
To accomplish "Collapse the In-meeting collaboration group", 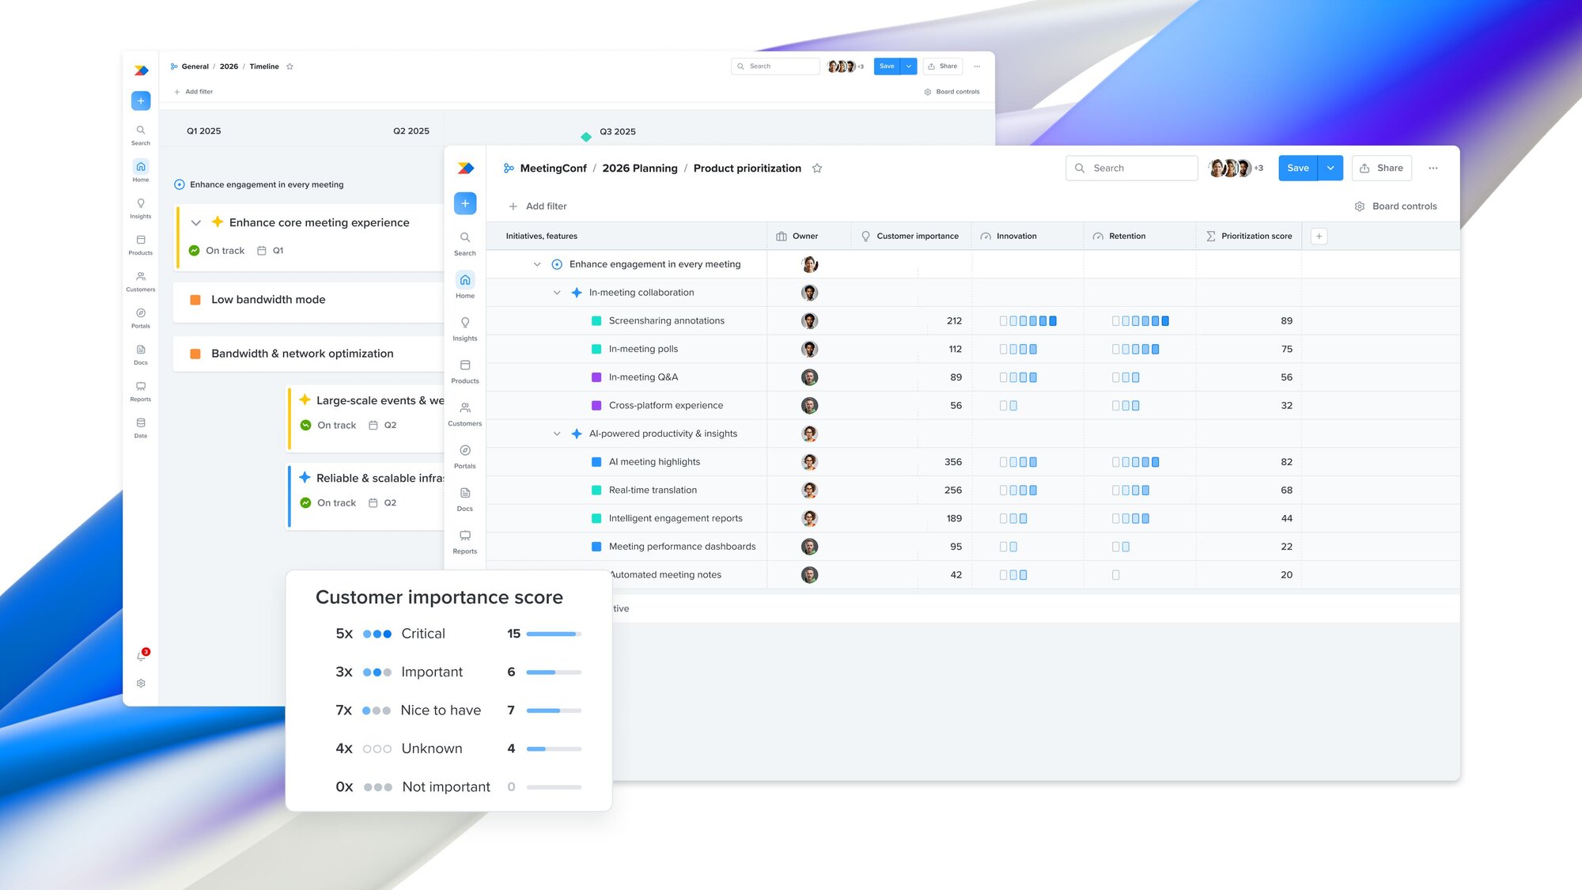I will tap(555, 292).
